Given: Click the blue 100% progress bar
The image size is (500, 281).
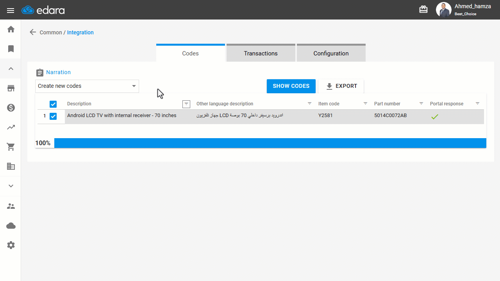Looking at the screenshot, I should [x=270, y=143].
